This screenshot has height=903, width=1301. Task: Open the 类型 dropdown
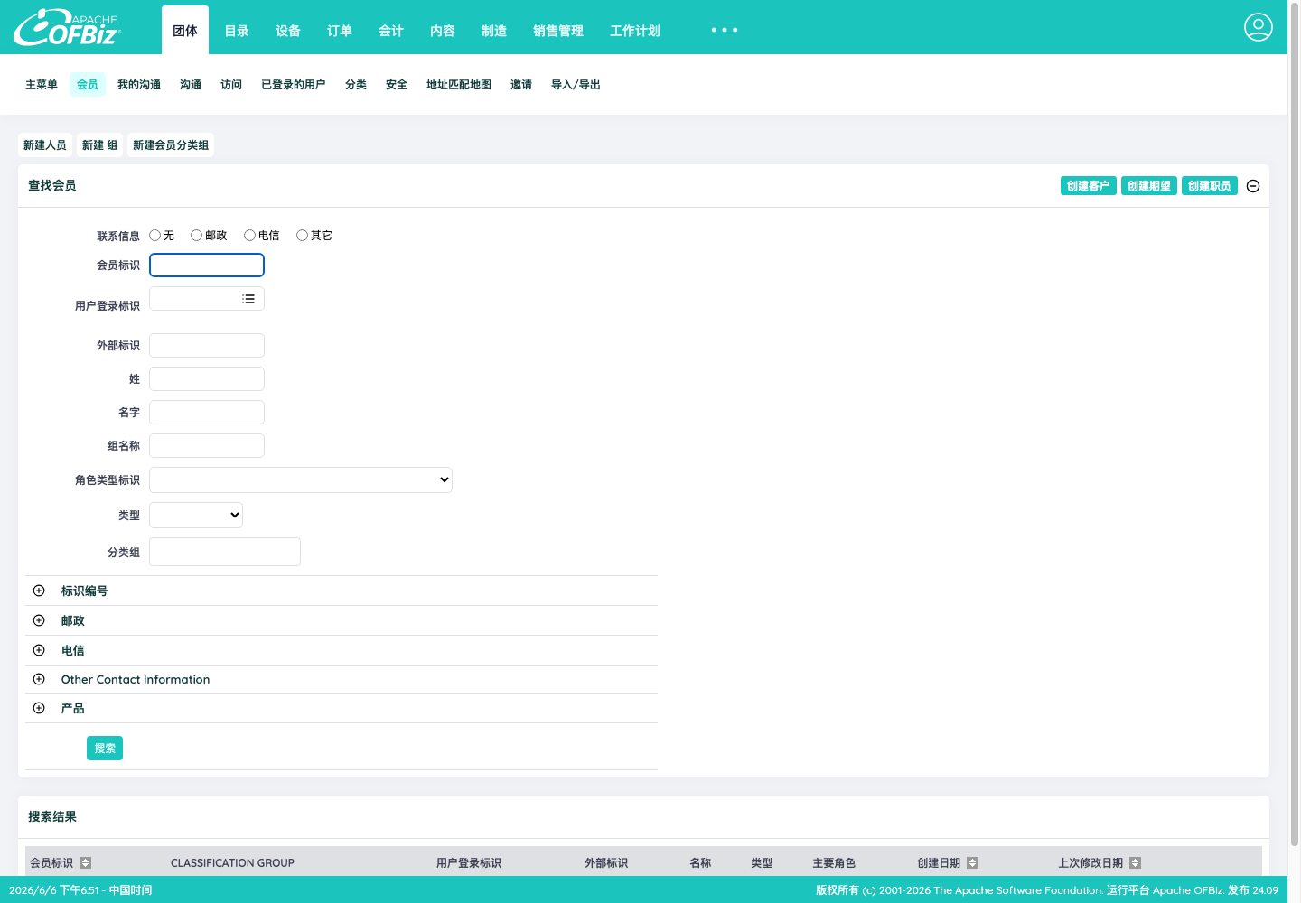196,515
